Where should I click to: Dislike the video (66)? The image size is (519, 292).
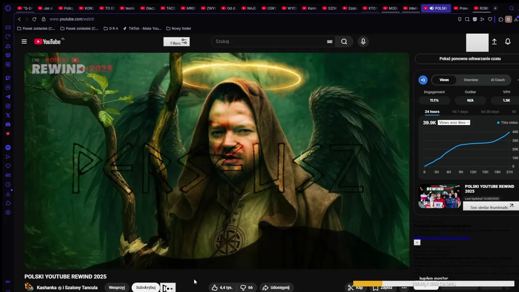pos(246,288)
